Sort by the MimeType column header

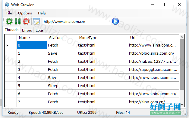[x=102, y=38]
